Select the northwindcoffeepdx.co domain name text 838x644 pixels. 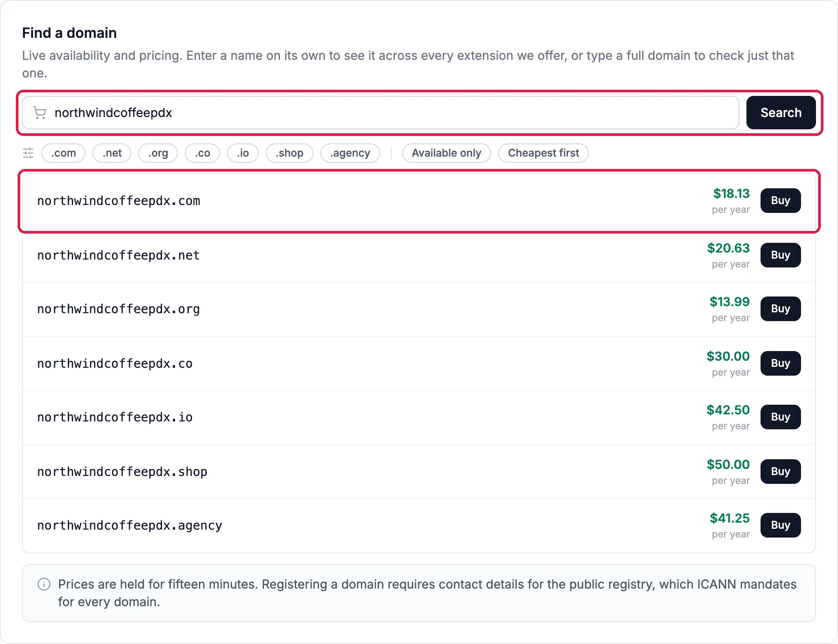coord(115,364)
